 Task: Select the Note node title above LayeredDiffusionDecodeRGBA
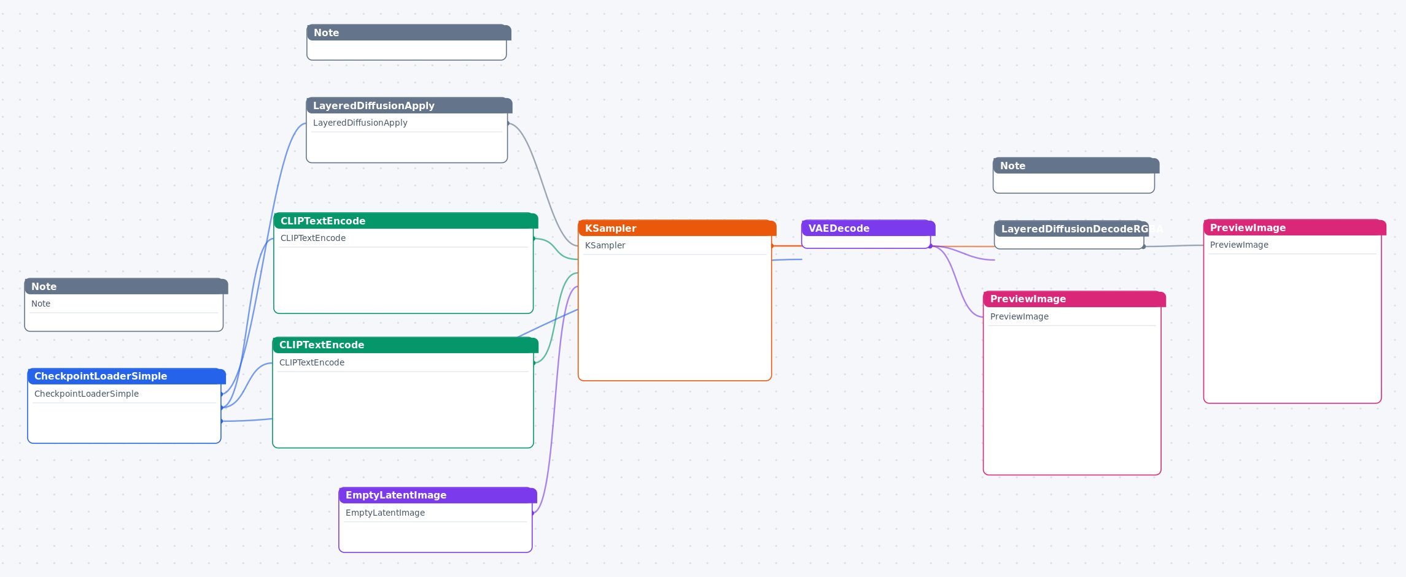(1076, 166)
